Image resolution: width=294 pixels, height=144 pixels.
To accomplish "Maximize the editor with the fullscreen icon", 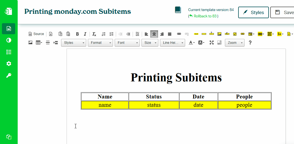I will click(x=212, y=42).
